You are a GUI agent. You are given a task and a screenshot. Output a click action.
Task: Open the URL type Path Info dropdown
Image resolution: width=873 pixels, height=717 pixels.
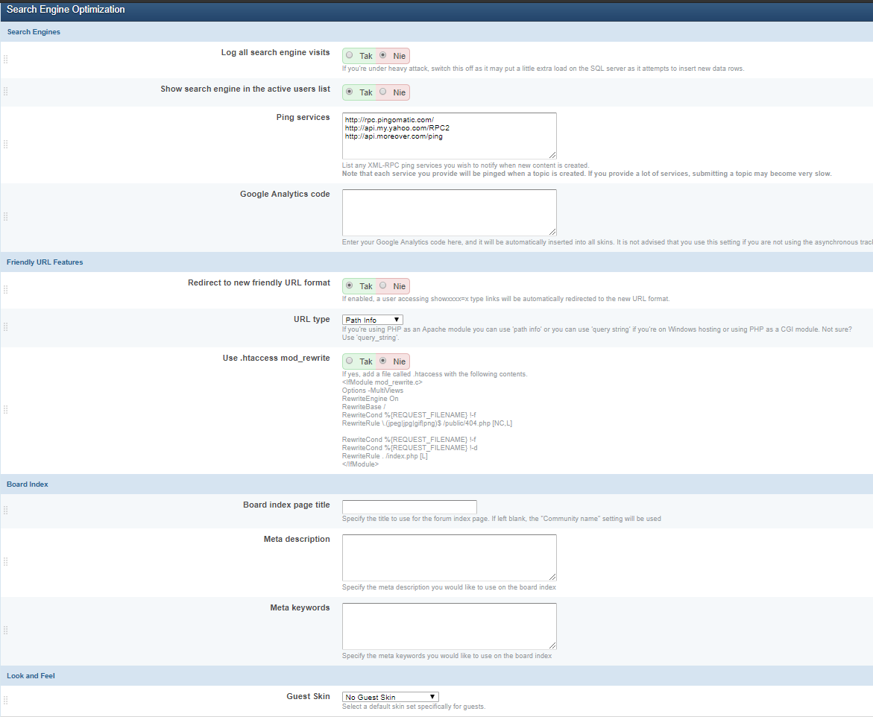pos(372,320)
